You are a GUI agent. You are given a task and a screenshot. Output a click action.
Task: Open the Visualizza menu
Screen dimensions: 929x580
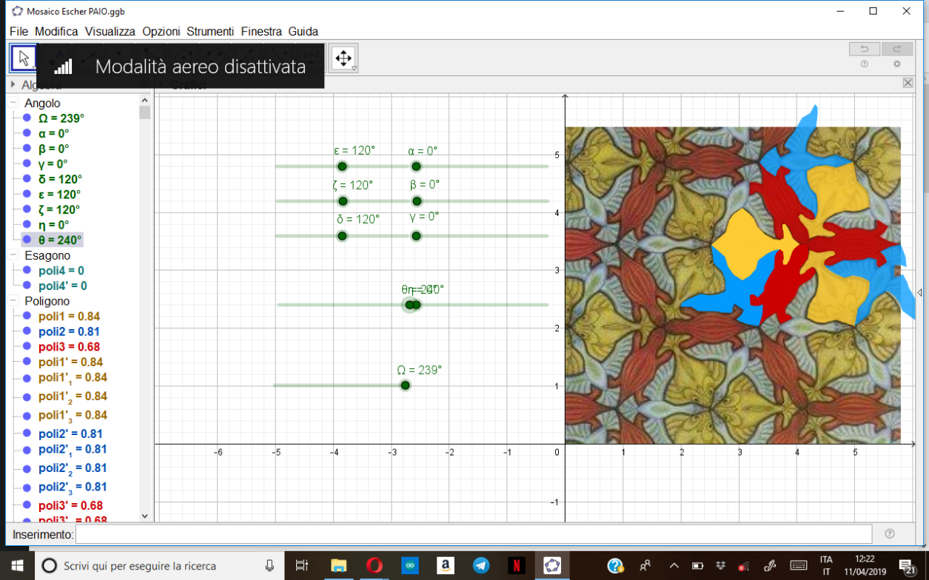coord(110,31)
